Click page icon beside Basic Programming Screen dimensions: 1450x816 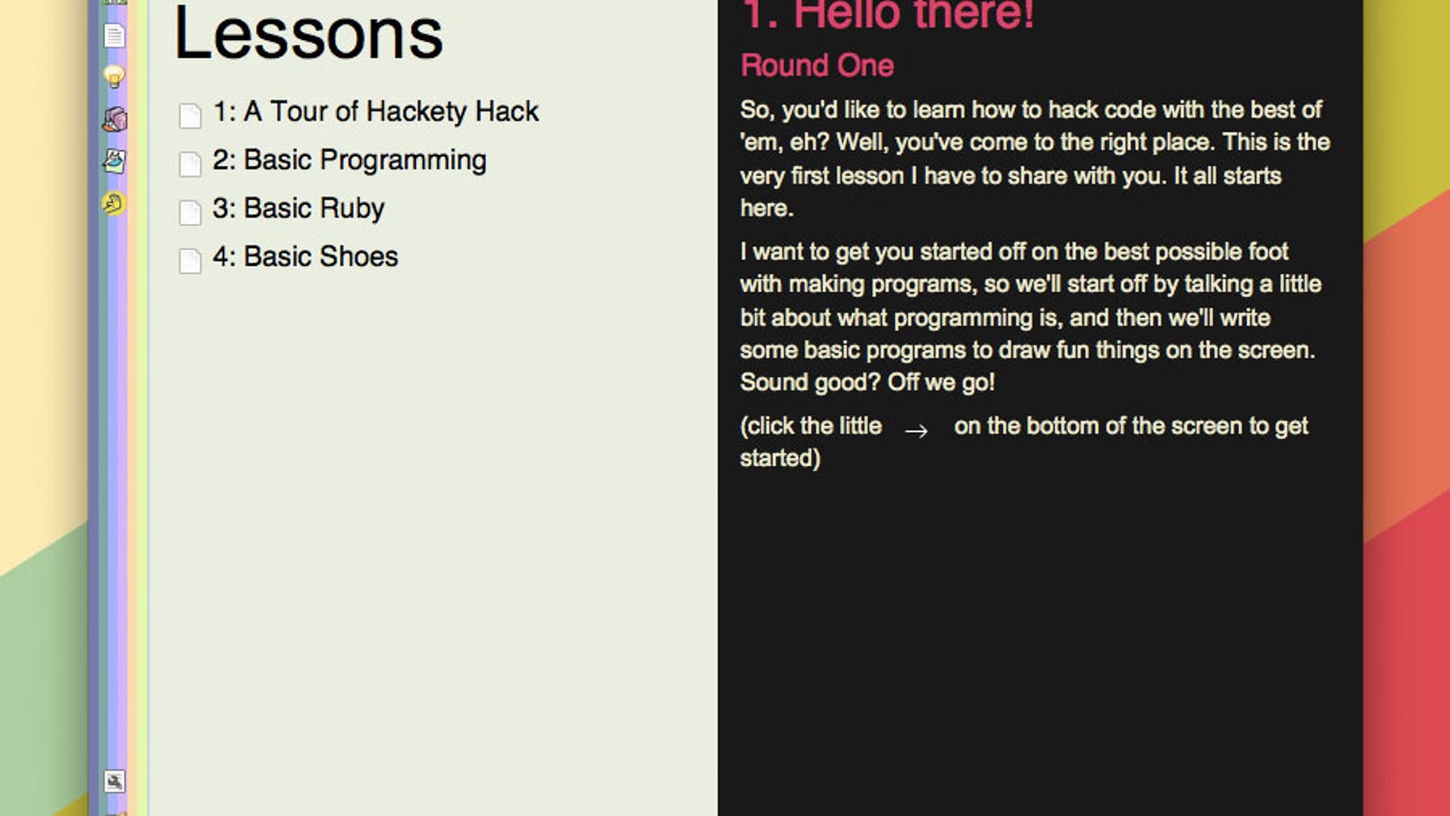[x=190, y=164]
